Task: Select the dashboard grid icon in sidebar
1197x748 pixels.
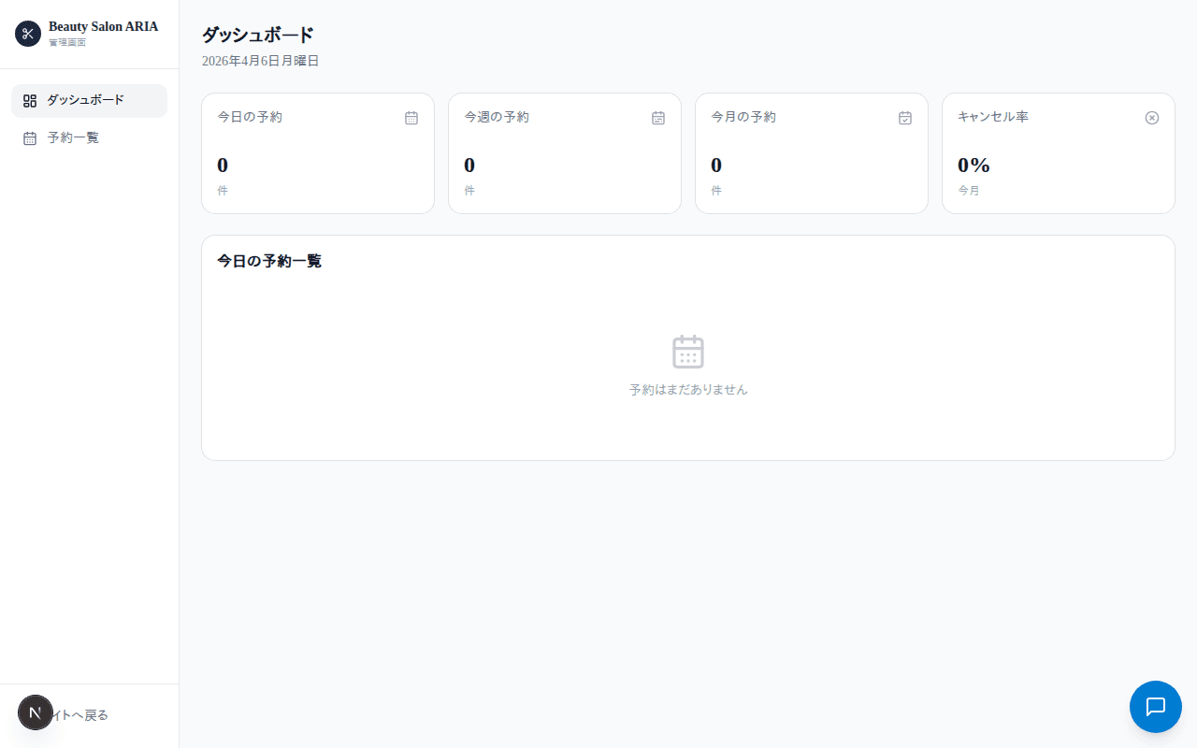Action: tap(29, 100)
